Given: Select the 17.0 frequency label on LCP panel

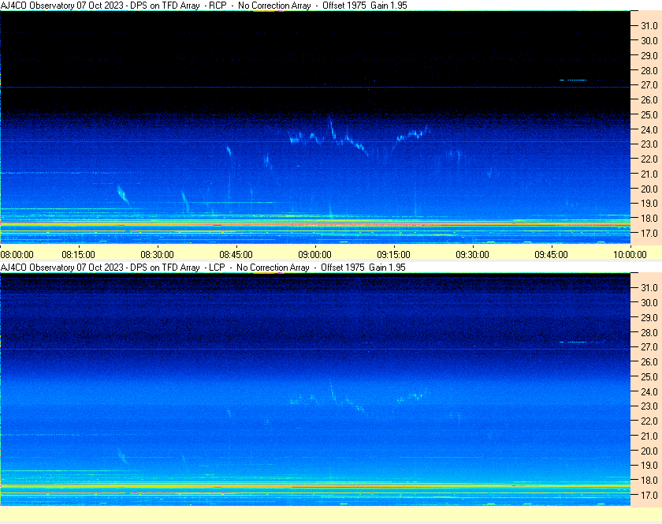Looking at the screenshot, I should (649, 495).
